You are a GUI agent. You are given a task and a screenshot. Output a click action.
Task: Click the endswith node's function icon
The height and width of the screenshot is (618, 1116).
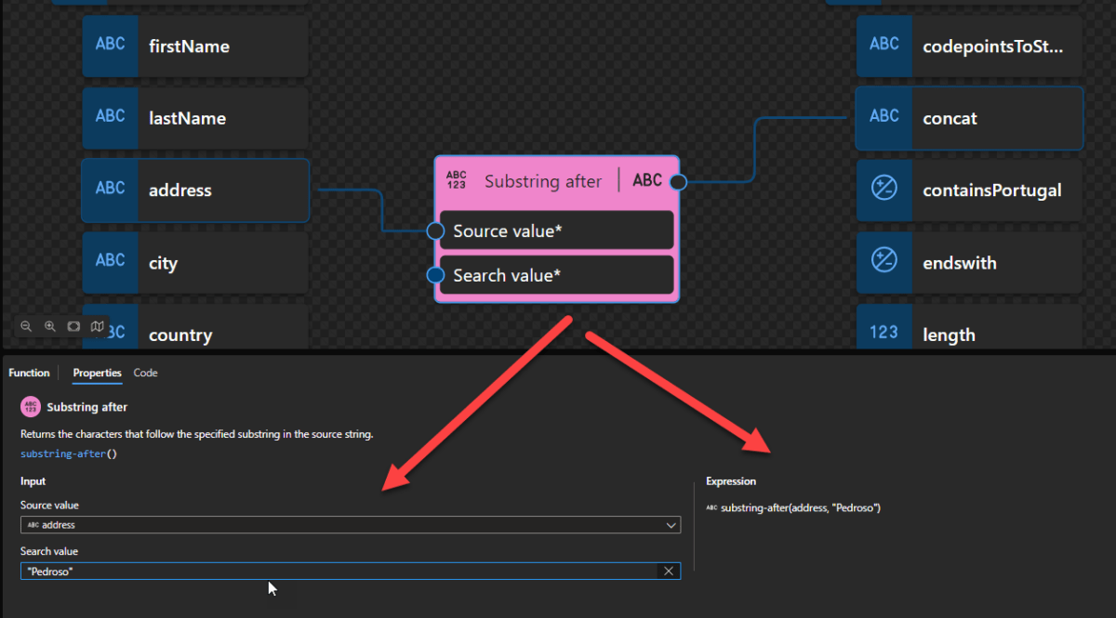(884, 262)
